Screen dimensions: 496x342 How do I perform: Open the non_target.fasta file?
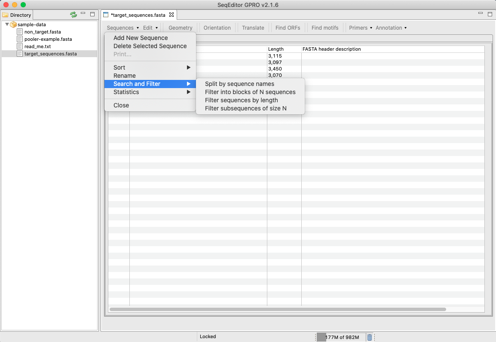42,32
